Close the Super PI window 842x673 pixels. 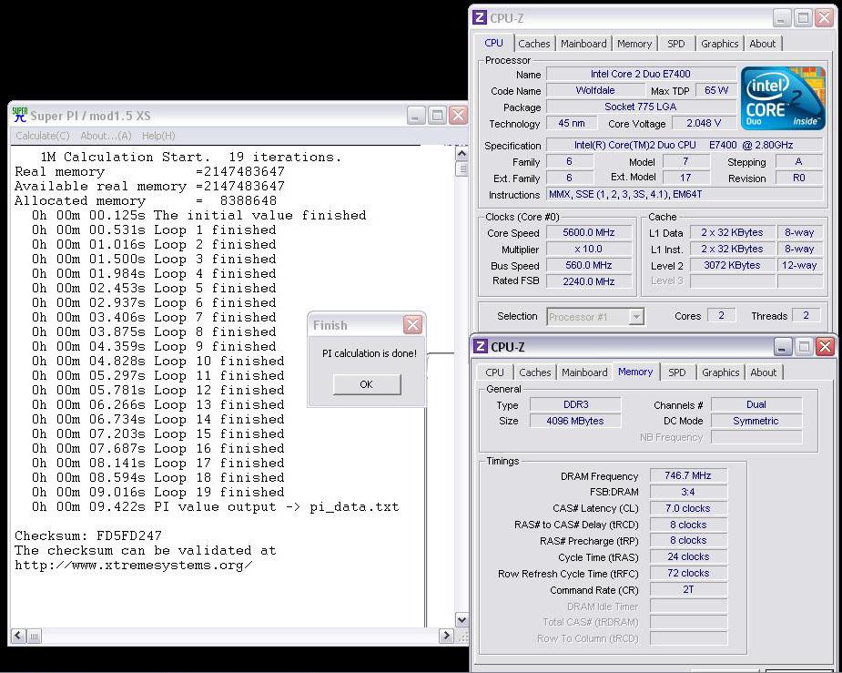click(x=458, y=115)
